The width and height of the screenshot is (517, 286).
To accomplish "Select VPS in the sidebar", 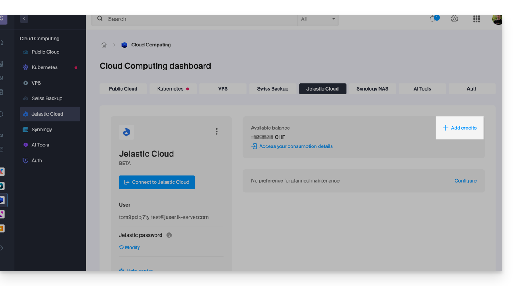I will click(50, 83).
